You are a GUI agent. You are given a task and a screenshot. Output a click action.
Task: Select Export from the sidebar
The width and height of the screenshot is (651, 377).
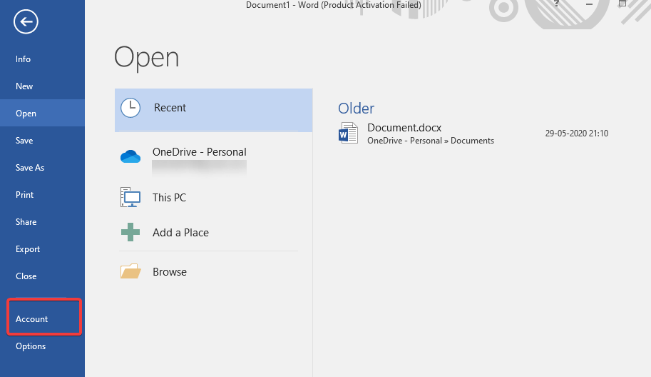(28, 249)
